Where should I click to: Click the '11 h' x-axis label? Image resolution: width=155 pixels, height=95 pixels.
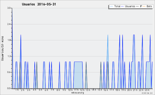76,90
